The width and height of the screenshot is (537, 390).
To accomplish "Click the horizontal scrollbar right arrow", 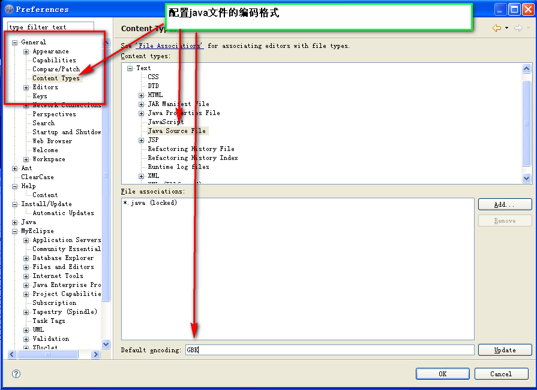I will (x=95, y=354).
